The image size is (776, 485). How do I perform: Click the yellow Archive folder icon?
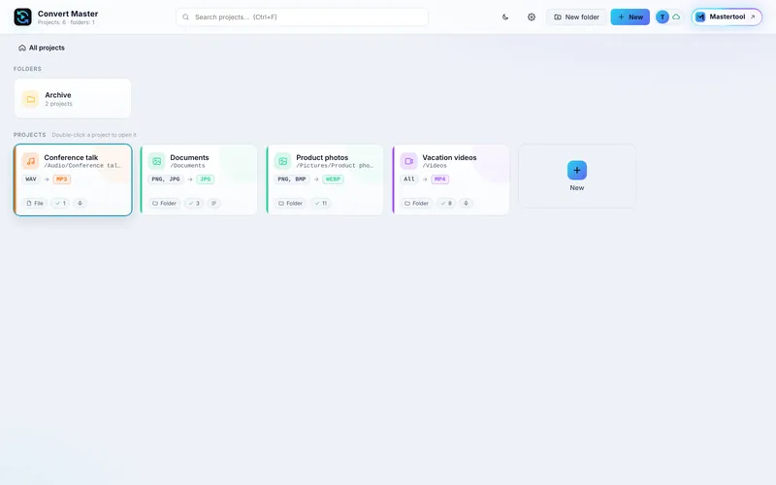point(30,99)
